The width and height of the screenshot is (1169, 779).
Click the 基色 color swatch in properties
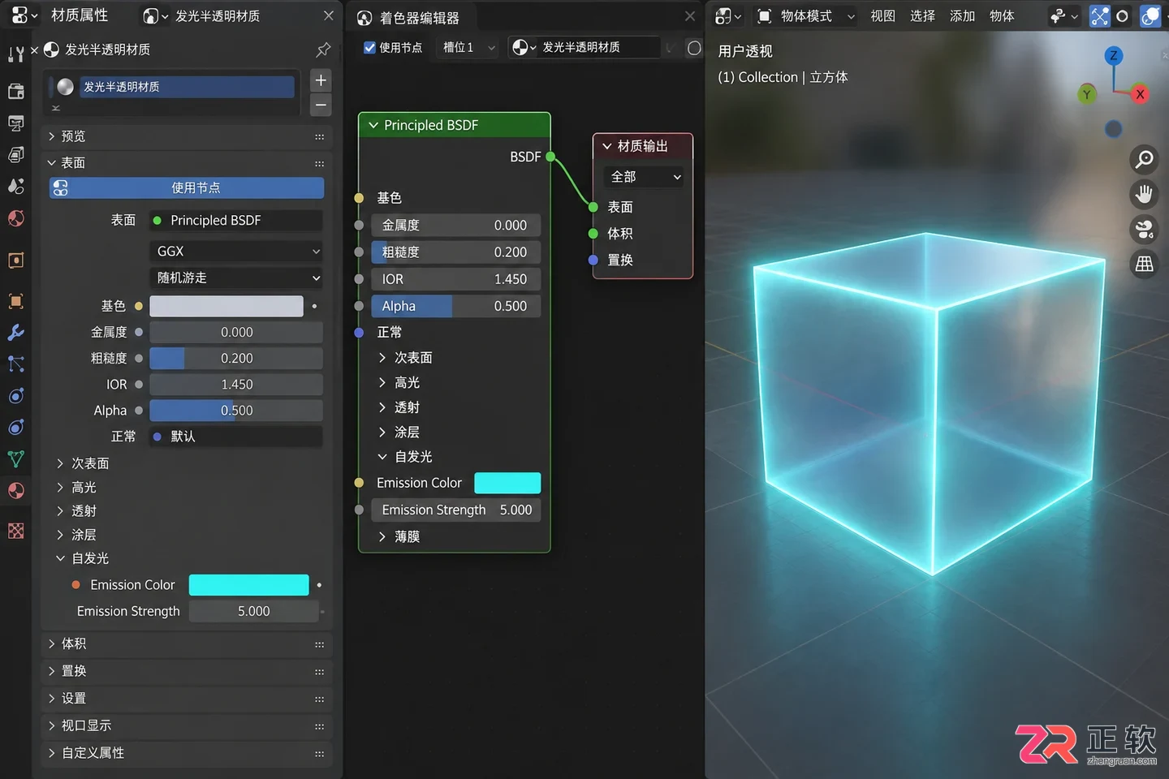[x=226, y=306]
